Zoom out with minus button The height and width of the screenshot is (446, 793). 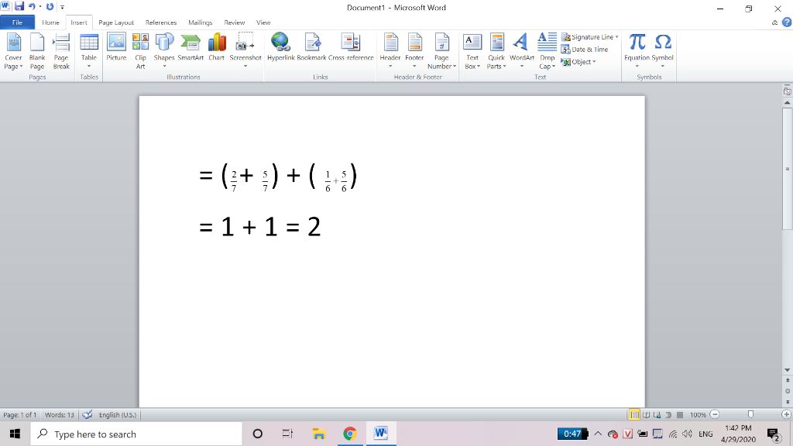(715, 415)
